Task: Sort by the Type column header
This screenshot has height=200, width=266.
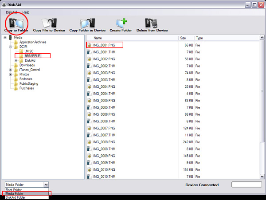Action: coord(227,38)
